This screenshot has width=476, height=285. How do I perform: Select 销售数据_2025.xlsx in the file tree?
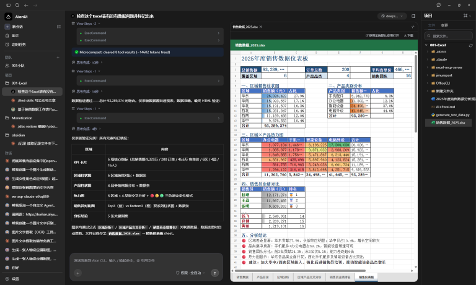(448, 122)
